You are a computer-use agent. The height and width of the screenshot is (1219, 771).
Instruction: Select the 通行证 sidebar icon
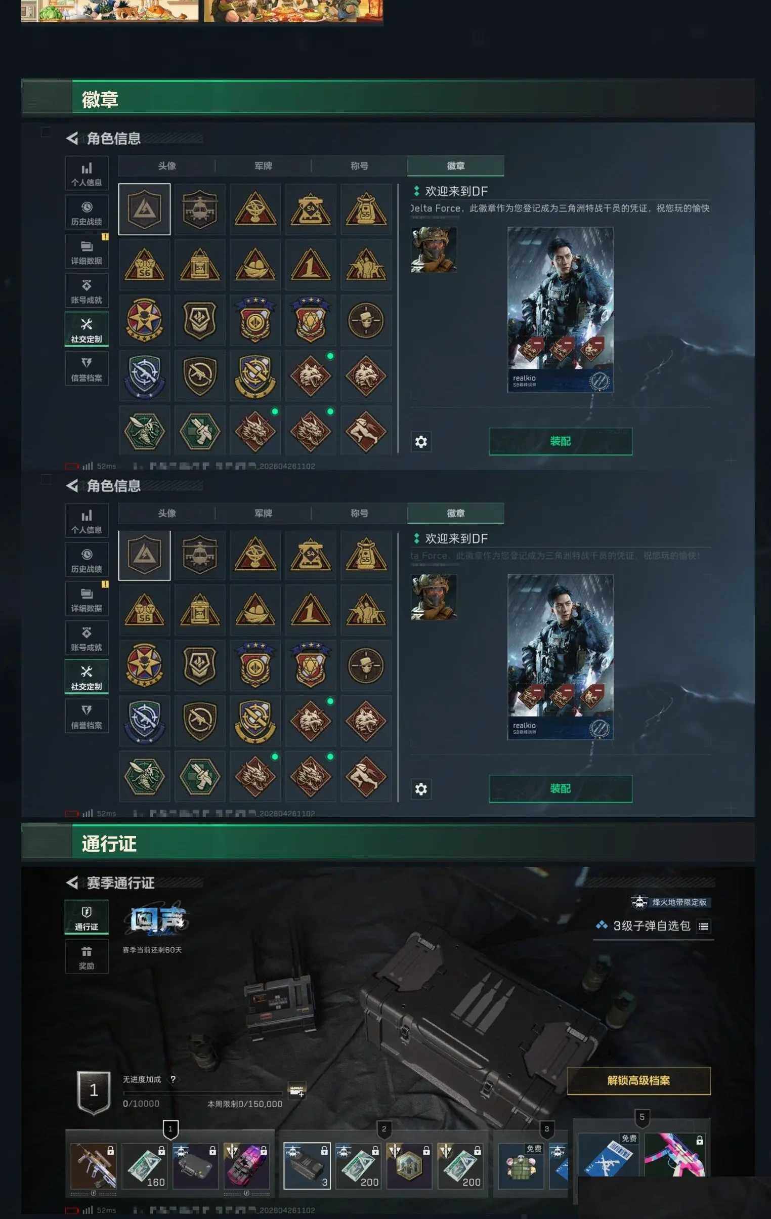point(87,916)
